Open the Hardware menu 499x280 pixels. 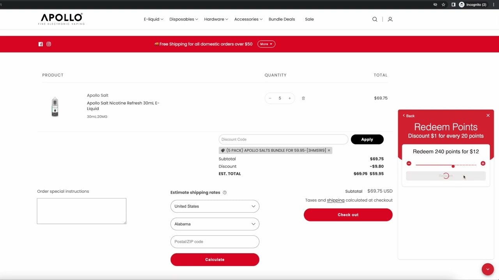(x=216, y=19)
